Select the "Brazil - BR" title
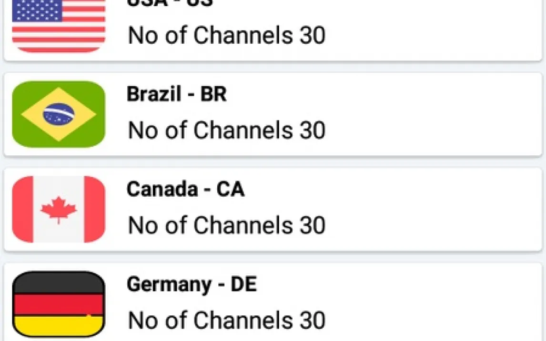Screen dimensions: 546x341 click(176, 94)
